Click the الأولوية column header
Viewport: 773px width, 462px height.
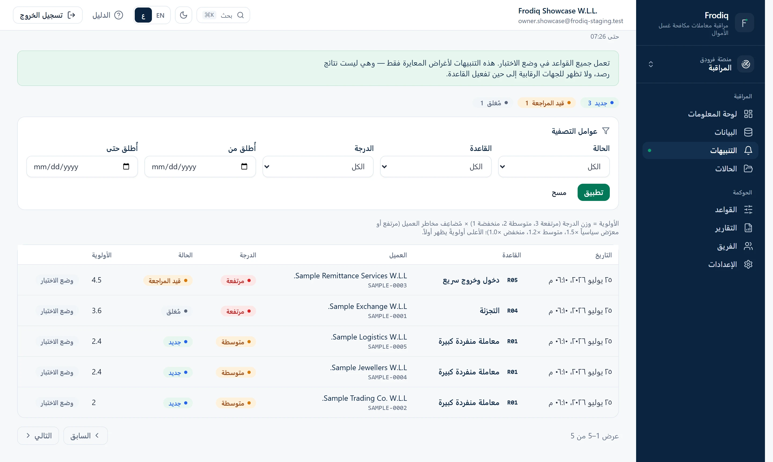click(102, 255)
